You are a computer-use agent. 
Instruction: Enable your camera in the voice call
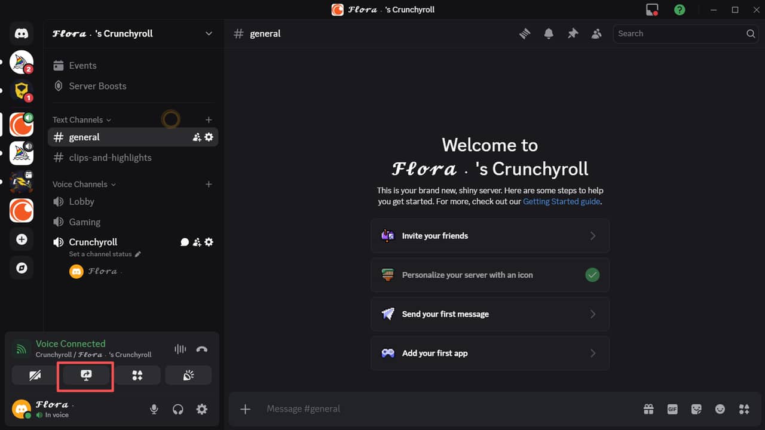[x=34, y=375]
